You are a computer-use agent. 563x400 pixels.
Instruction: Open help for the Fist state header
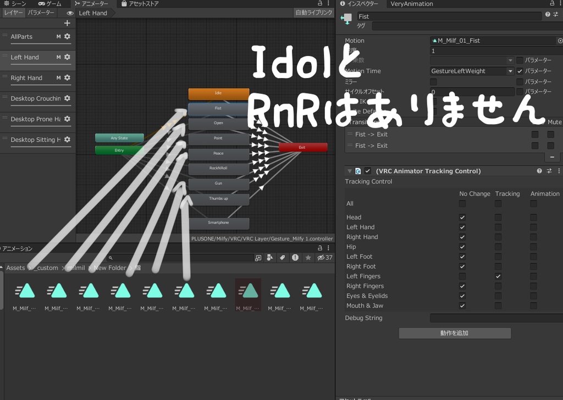(x=548, y=14)
